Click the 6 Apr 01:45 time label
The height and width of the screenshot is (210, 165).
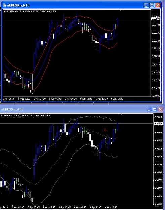(x=18, y=207)
